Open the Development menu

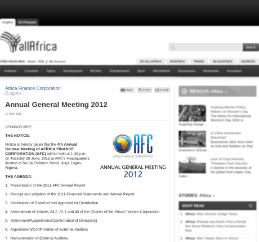pos(73,71)
